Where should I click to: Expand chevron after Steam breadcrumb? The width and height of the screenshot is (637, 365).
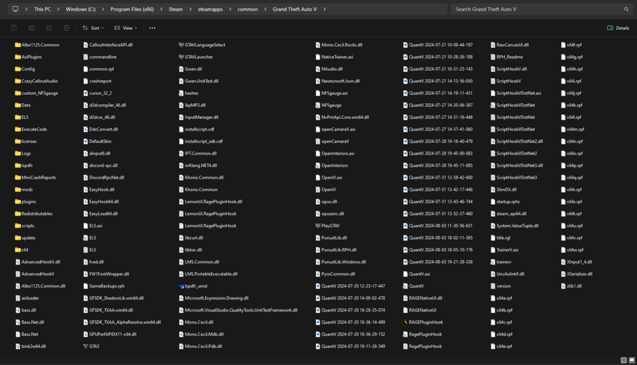pos(190,9)
